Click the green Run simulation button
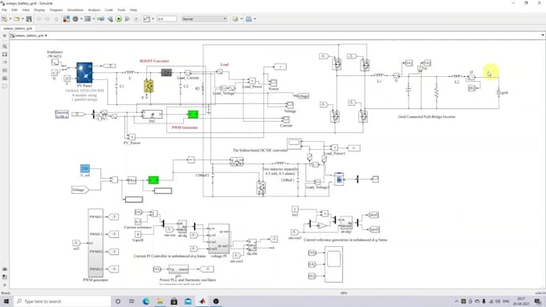Screen dimensions: 546x307 119,18
